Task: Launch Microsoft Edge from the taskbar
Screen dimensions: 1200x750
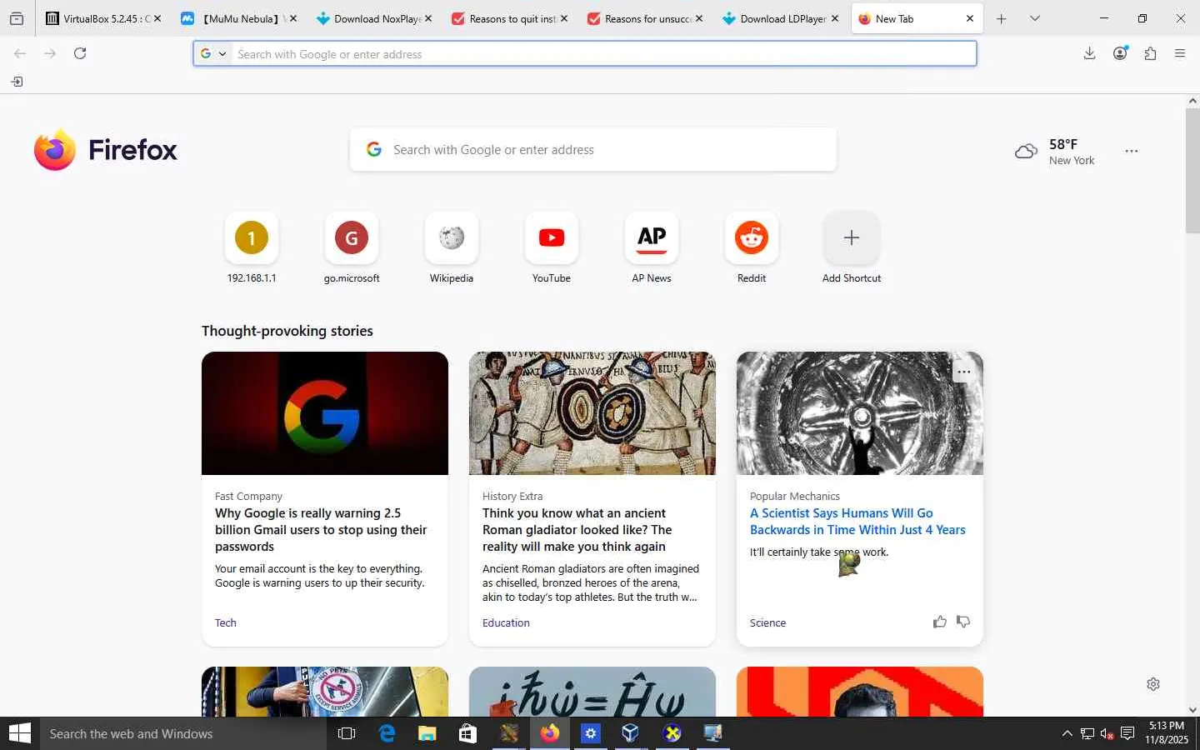Action: click(x=387, y=733)
